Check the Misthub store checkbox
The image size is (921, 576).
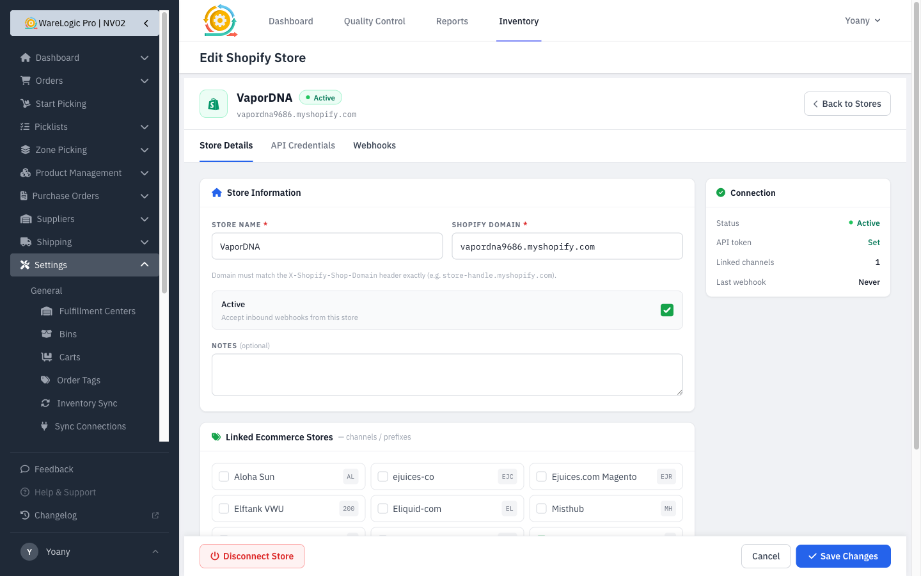[x=542, y=509]
